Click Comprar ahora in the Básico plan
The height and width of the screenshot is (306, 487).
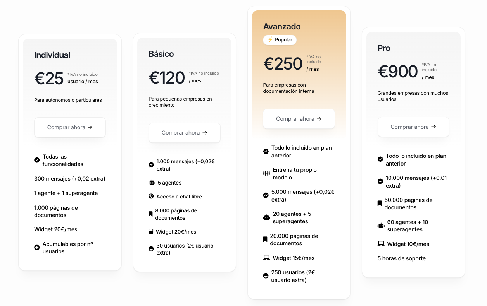coord(184,133)
